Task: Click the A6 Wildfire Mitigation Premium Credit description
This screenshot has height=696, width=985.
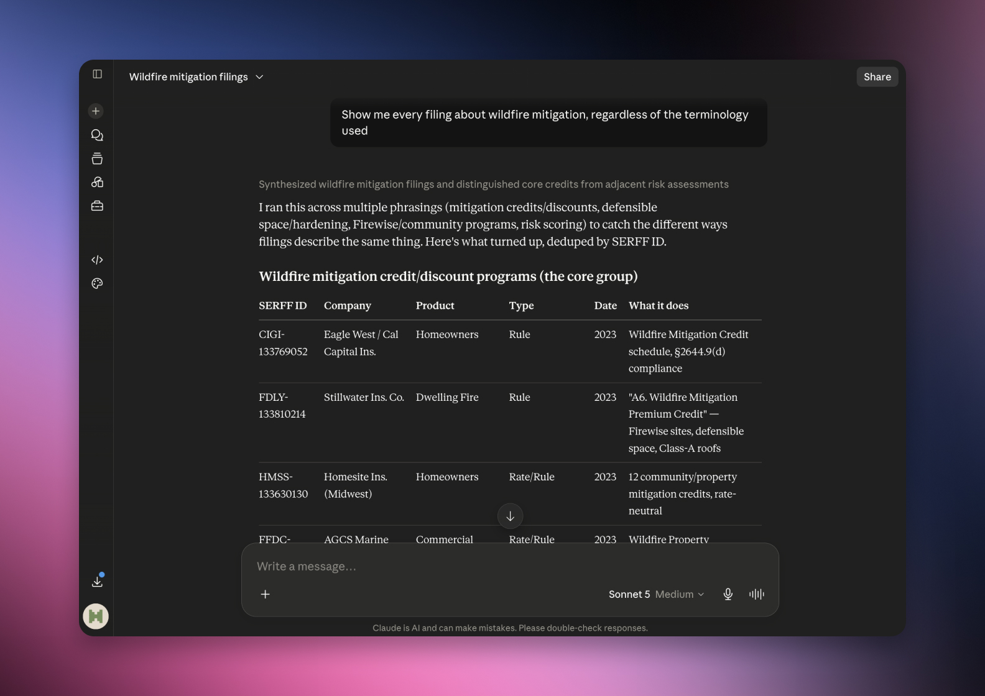Action: pos(687,423)
